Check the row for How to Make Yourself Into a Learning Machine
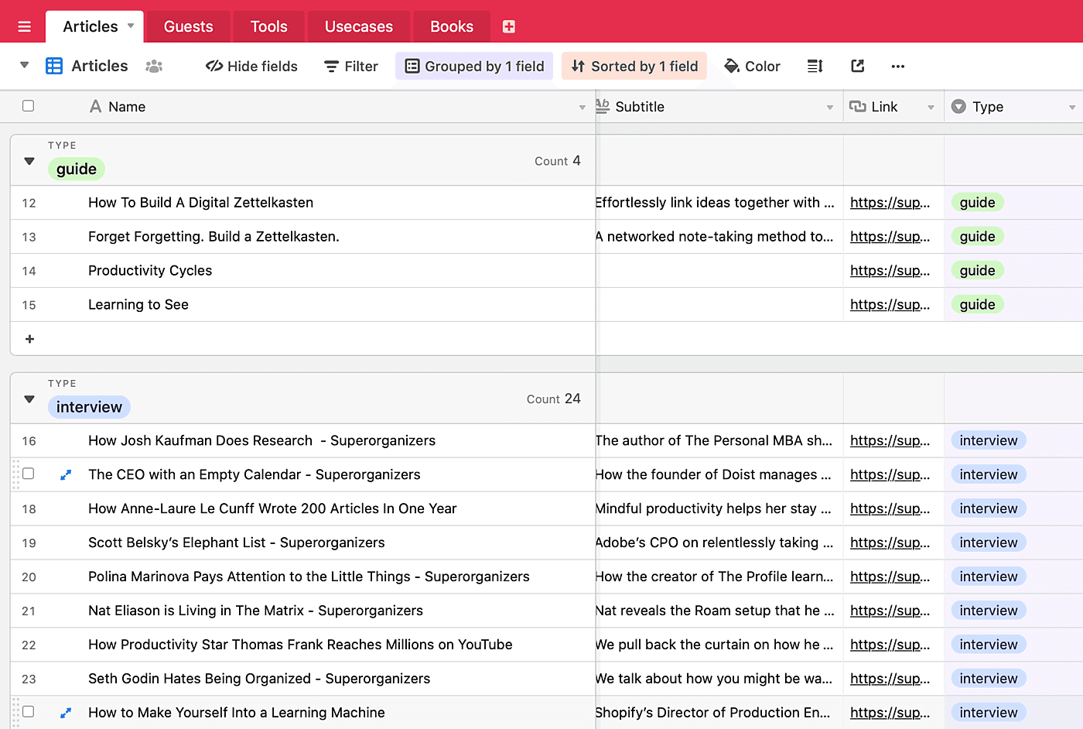This screenshot has width=1083, height=729. click(x=28, y=712)
